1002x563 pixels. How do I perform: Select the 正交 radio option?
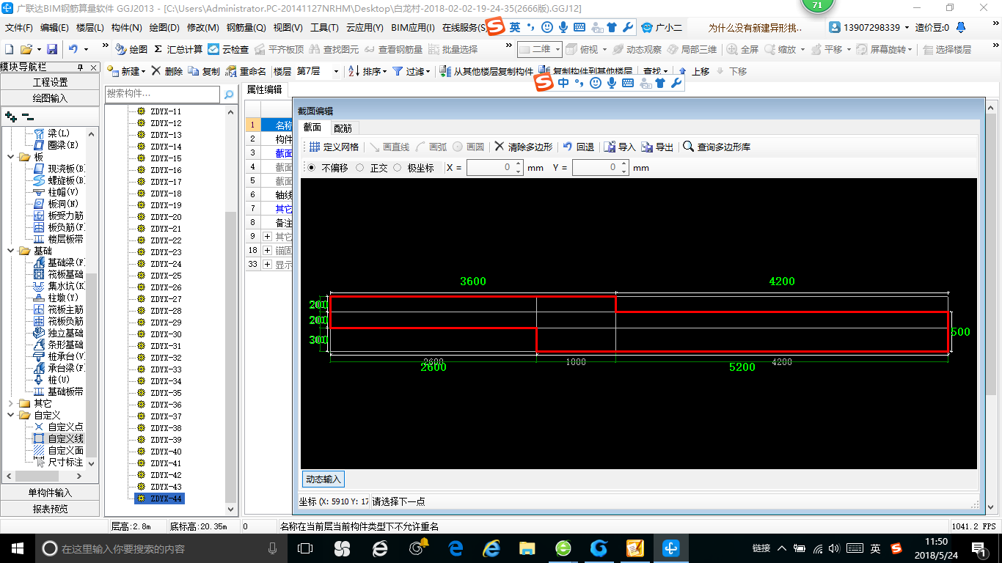click(359, 168)
